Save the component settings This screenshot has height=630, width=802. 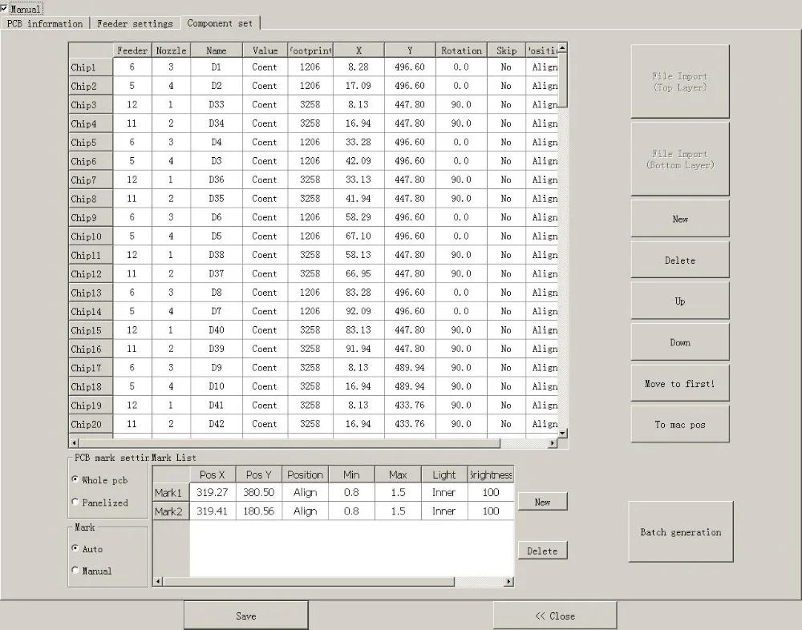click(246, 616)
